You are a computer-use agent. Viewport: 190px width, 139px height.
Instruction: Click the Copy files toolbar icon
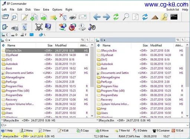point(34,17)
